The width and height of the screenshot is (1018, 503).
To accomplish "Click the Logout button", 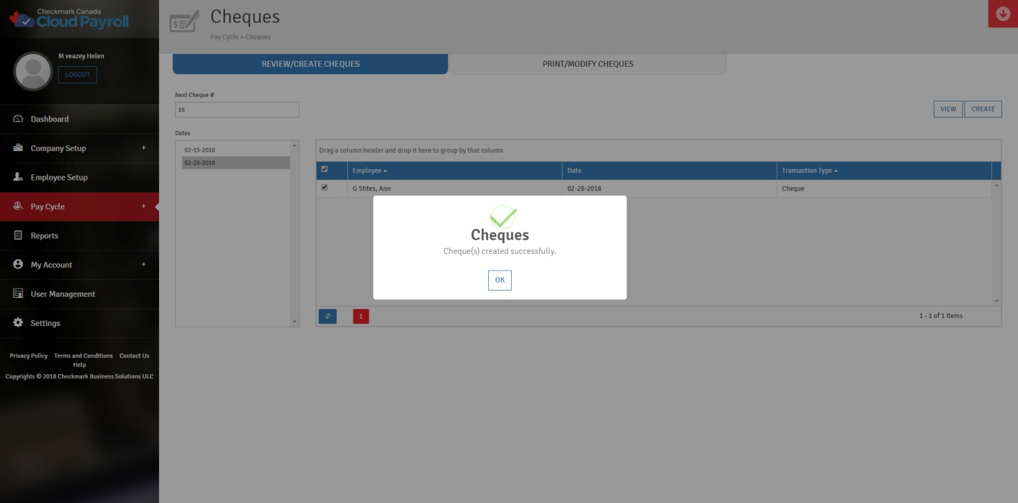I will [77, 75].
